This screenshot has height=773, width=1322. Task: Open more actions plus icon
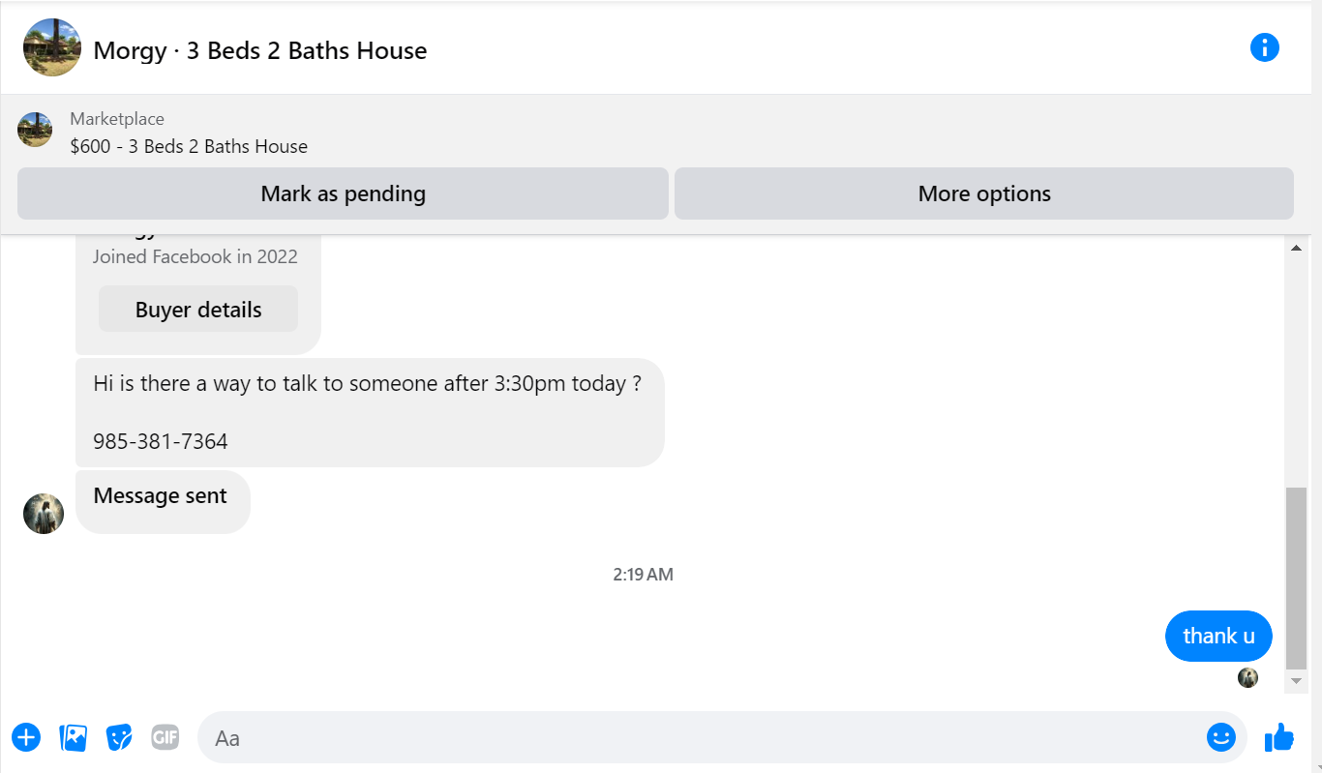click(26, 738)
